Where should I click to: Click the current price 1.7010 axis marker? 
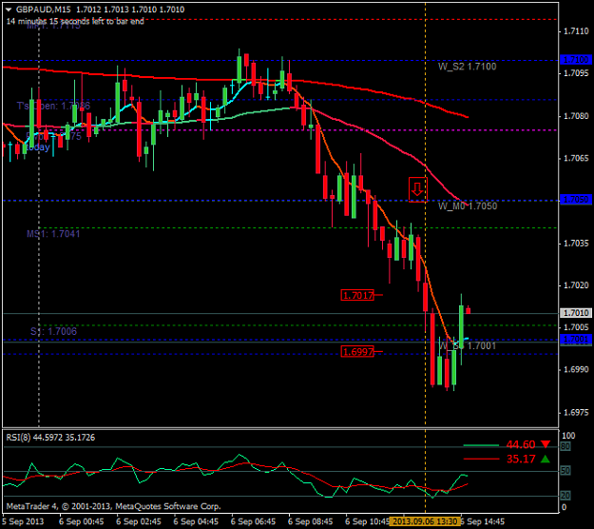coord(575,313)
